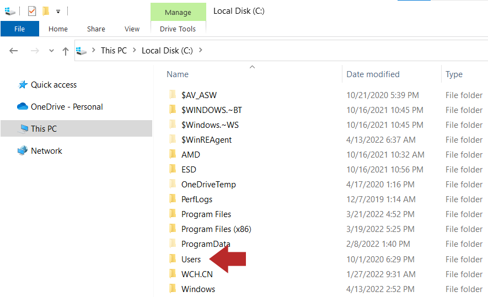Click the folder icon next to Program Files

173,213
